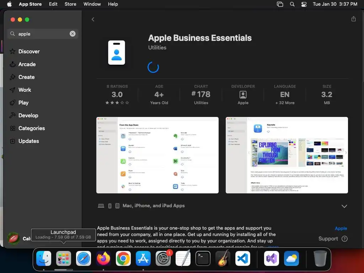364x273 pixels.
Task: Open Terminal from the Dock
Action: (x=203, y=258)
